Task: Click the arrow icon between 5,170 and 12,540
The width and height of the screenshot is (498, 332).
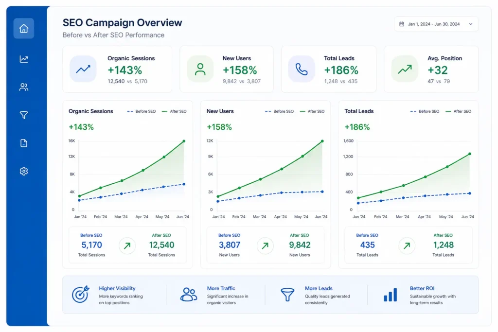Action: (x=127, y=245)
